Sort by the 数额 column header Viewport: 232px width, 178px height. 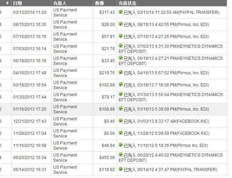(x=99, y=3)
